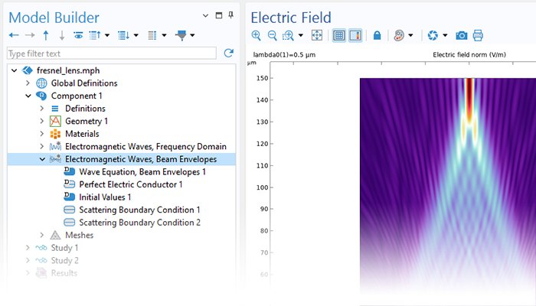Move node down with the down arrow
The width and height of the screenshot is (536, 306).
[x=62, y=35]
